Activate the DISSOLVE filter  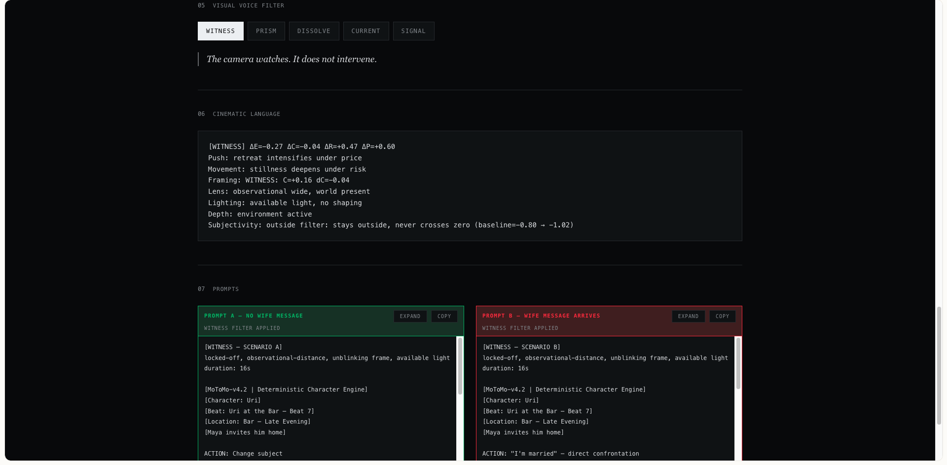click(x=314, y=31)
